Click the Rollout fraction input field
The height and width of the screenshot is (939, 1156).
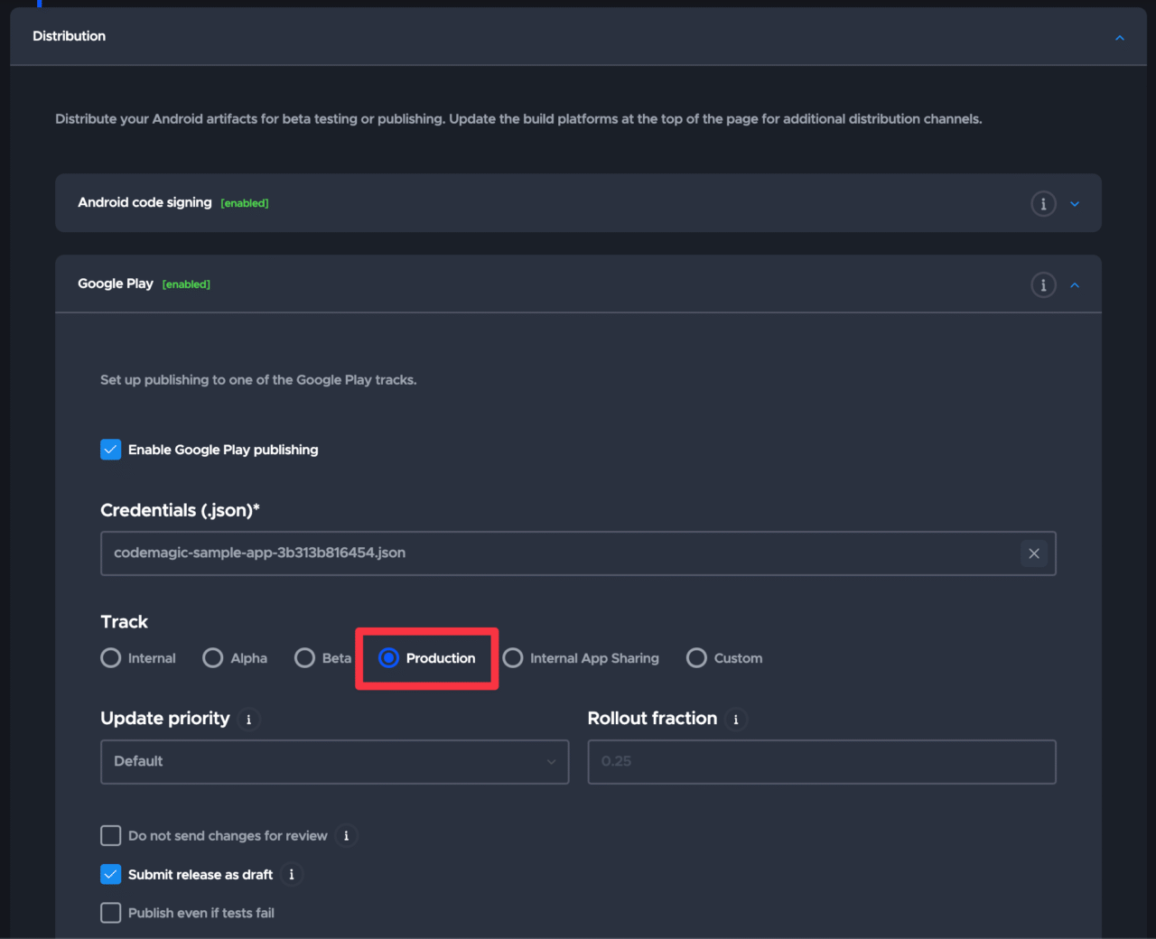(x=822, y=762)
